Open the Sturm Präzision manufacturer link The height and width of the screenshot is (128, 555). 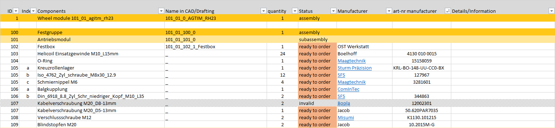(x=354, y=68)
